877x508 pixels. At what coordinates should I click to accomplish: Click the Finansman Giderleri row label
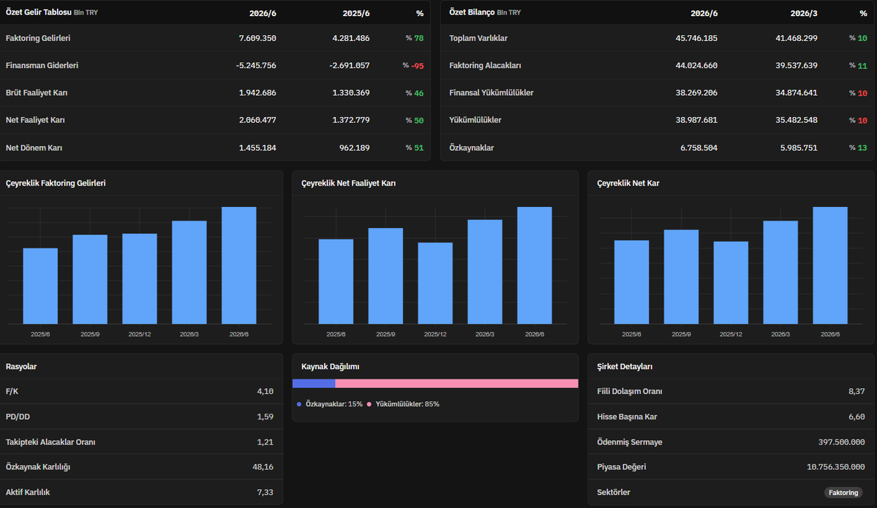coord(42,65)
